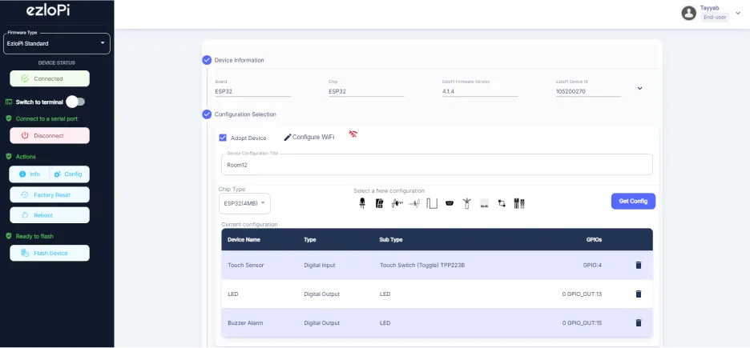Image resolution: width=750 pixels, height=348 pixels.
Task: Click the Disconnect button
Action: [50, 135]
